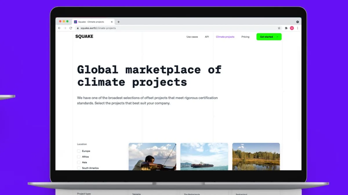Select the Squake - Climate projects tab
Screen dimensions: 348x195
(93, 22)
